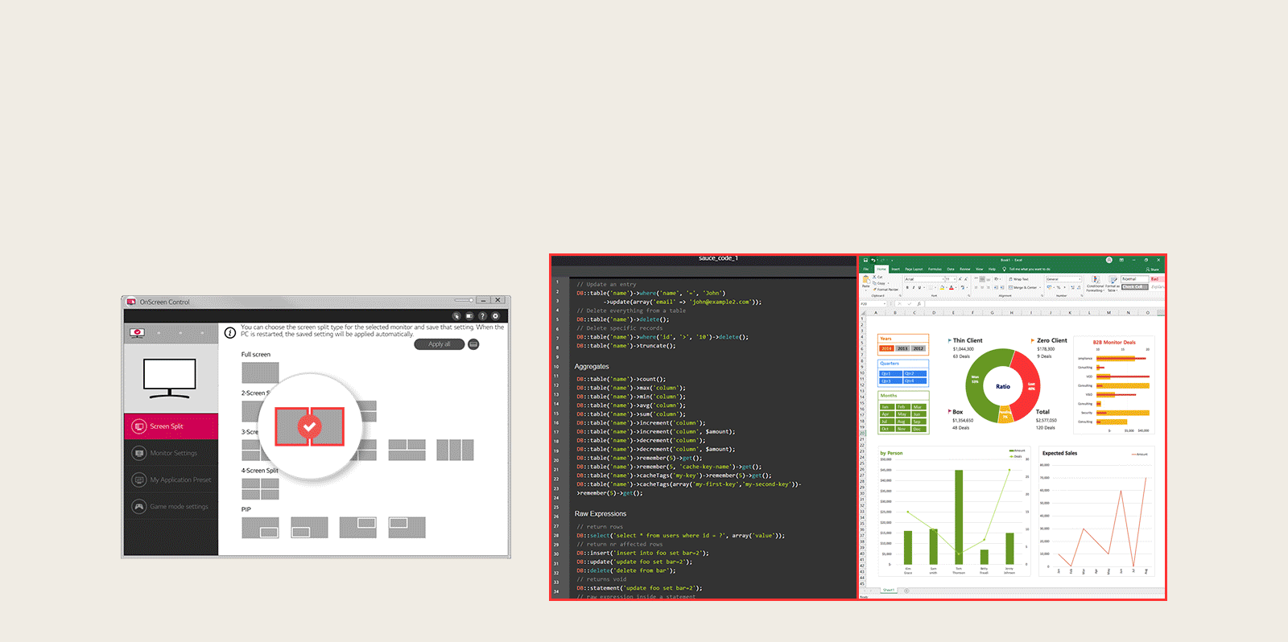Select the 4-Screen Split layout thumbnail
The image size is (1288, 642).
260,489
